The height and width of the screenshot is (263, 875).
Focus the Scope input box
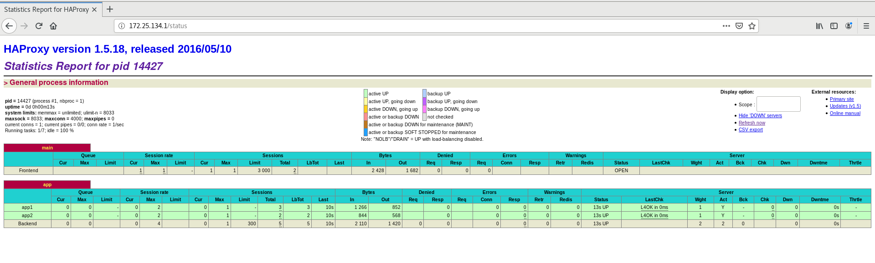point(778,104)
